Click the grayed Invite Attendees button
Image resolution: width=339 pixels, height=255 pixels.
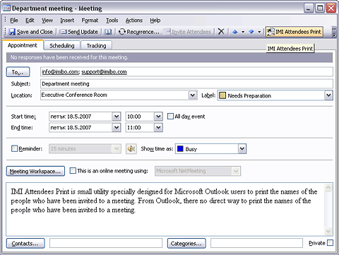(x=187, y=32)
